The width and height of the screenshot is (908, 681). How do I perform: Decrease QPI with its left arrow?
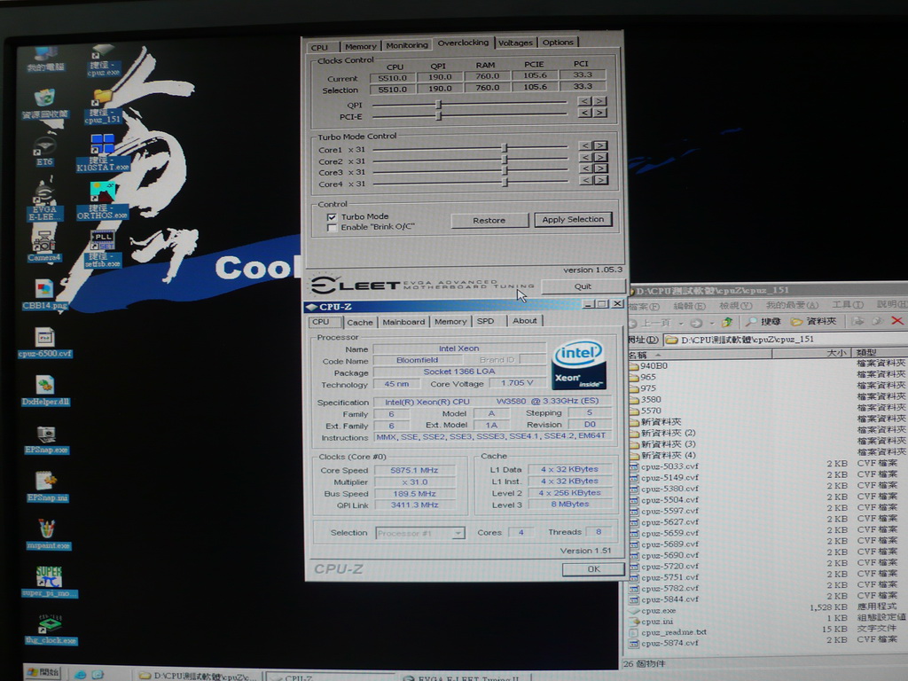585,101
